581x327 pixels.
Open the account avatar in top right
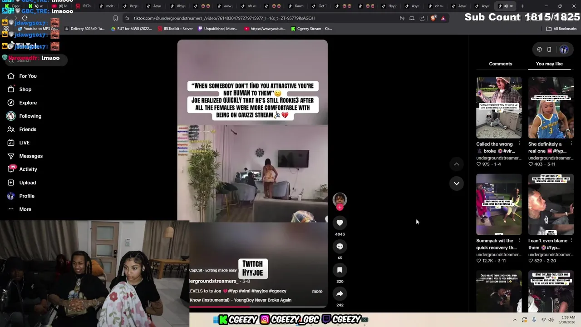[x=564, y=50]
